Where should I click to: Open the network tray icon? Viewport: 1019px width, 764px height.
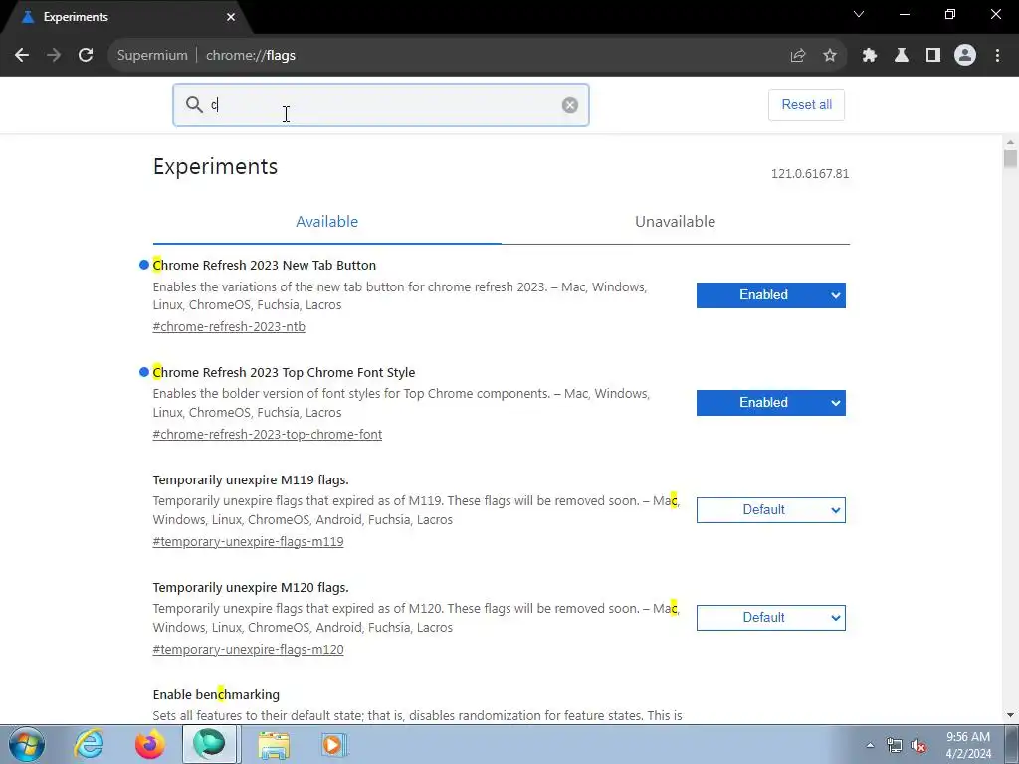tap(895, 746)
